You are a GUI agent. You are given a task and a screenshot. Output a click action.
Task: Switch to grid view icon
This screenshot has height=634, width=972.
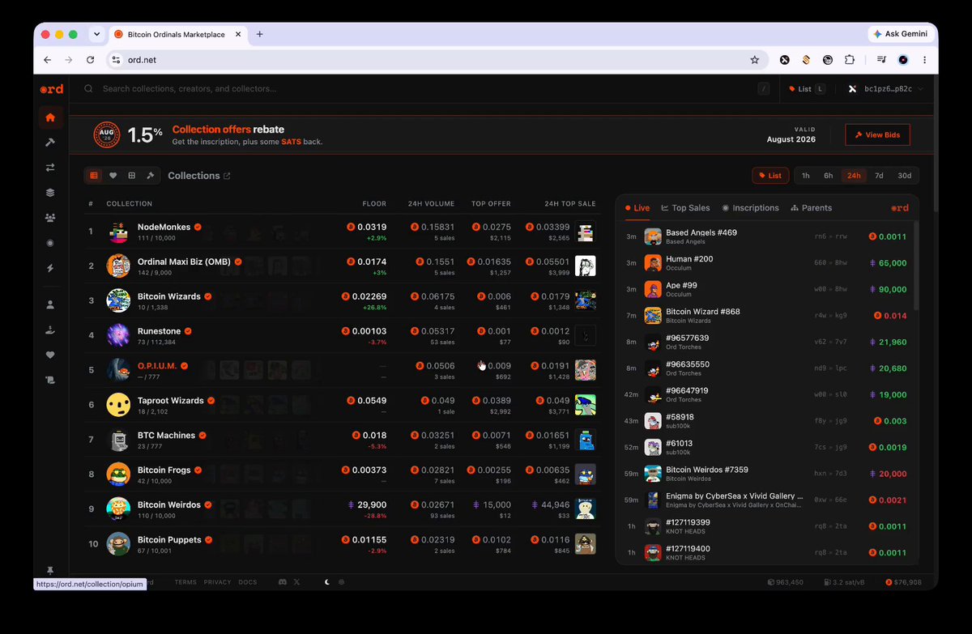pyautogui.click(x=131, y=176)
